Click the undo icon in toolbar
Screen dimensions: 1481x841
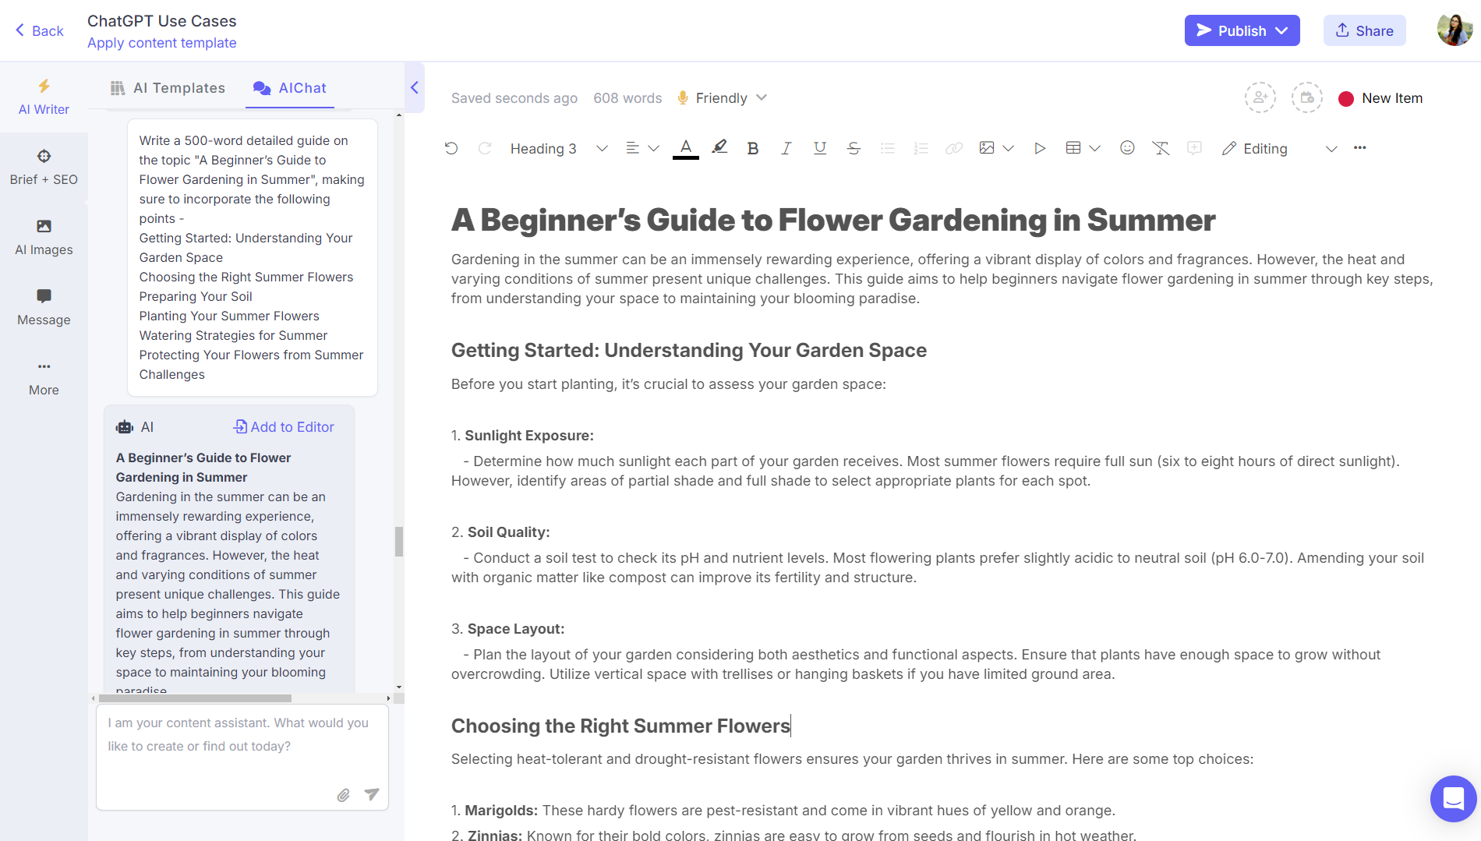coord(451,148)
